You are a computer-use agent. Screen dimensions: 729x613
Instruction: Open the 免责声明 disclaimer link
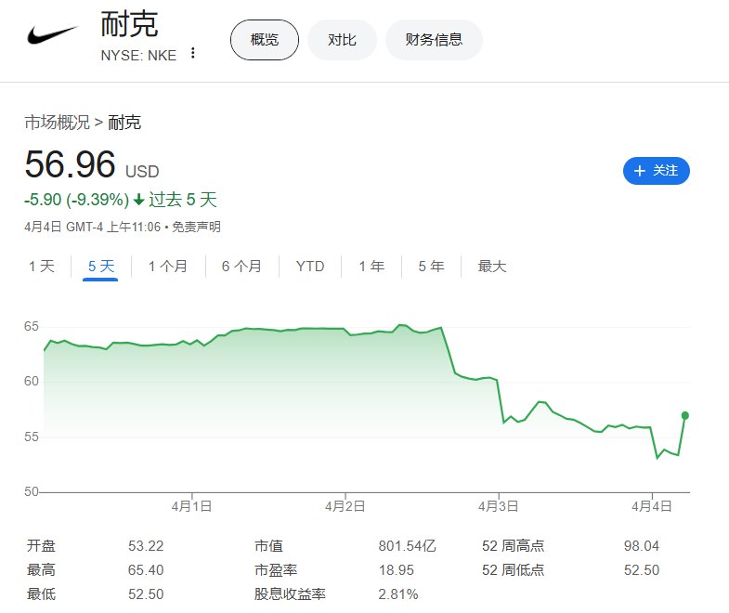pos(196,227)
